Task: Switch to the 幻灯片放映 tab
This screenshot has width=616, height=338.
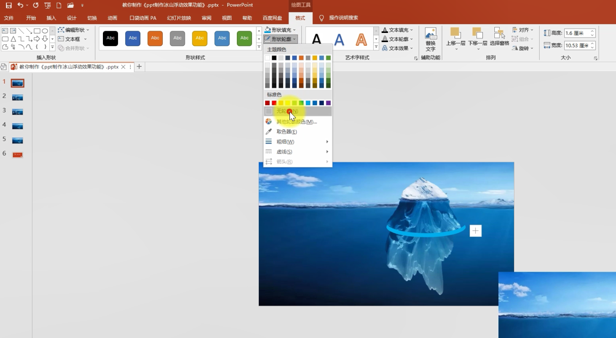Action: (x=179, y=18)
